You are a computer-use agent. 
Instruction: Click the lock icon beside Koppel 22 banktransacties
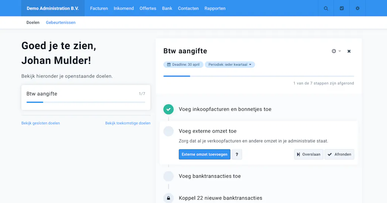(169, 198)
